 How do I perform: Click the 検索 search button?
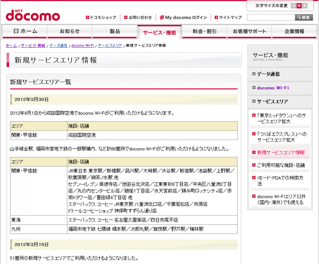point(304,17)
